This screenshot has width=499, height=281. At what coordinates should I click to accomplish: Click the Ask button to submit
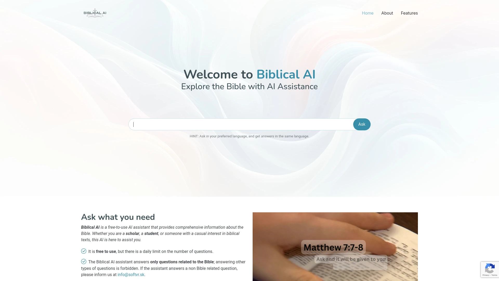pyautogui.click(x=362, y=124)
